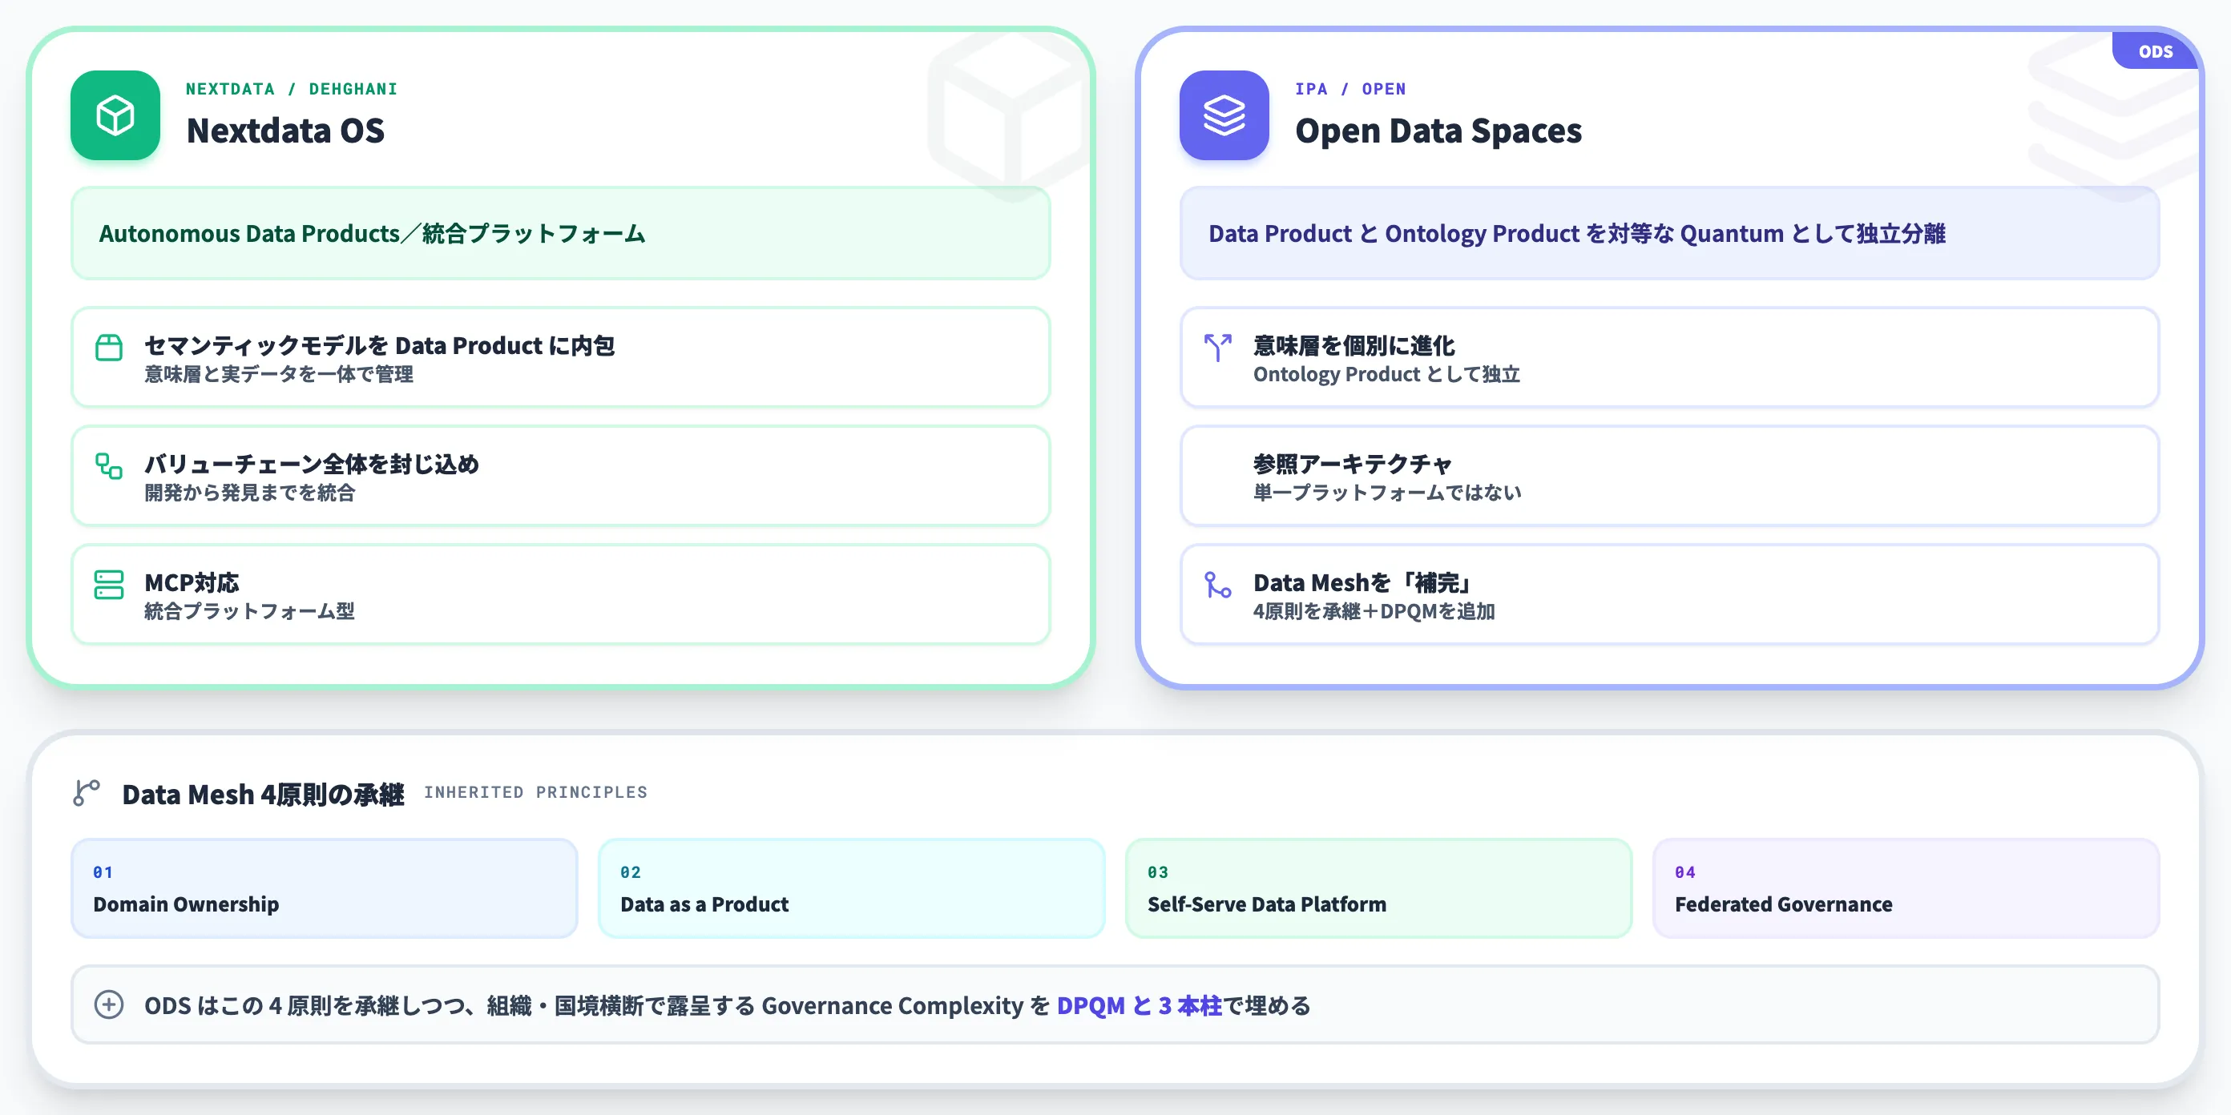Select the 03 Self-Serve Data Platform card
This screenshot has height=1115, width=2231.
pos(1379,888)
